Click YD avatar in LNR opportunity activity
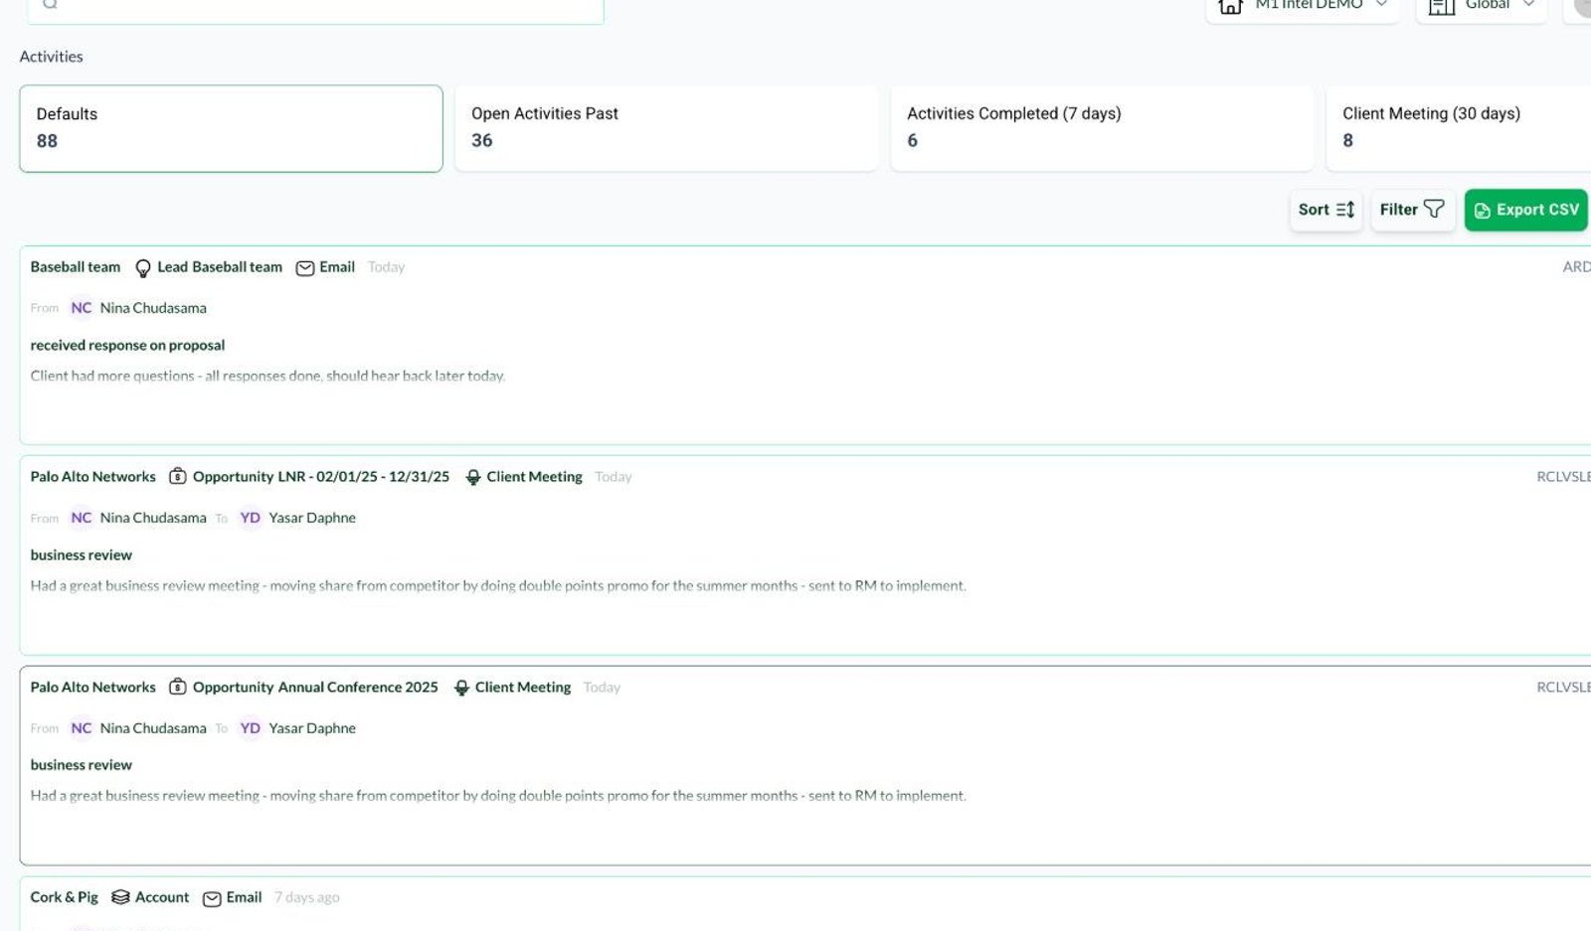1591x931 pixels. pyautogui.click(x=251, y=518)
